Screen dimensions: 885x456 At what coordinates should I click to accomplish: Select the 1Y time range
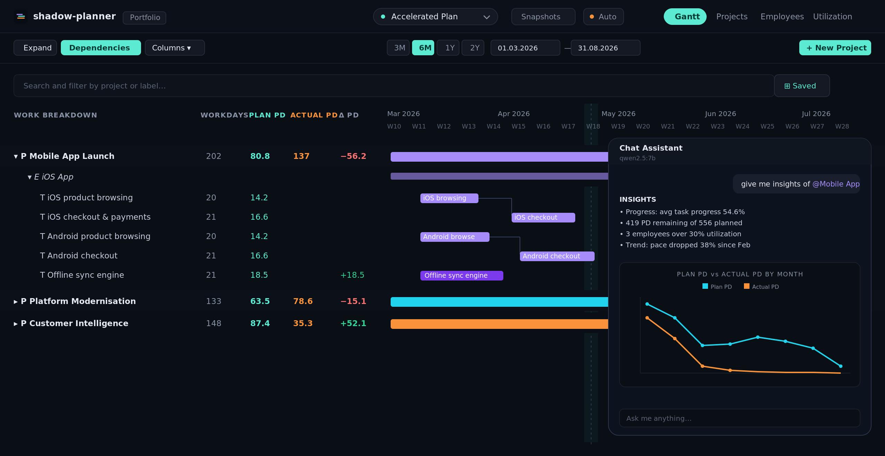pyautogui.click(x=448, y=48)
